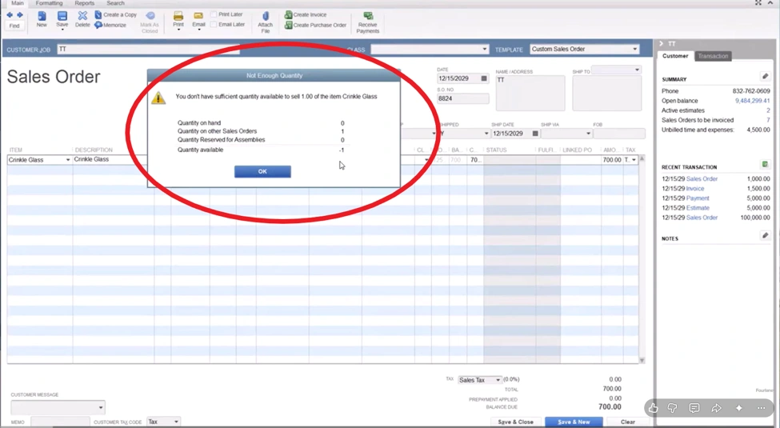This screenshot has height=428, width=780.
Task: Toggle the Email Later checkbox
Action: [x=214, y=24]
